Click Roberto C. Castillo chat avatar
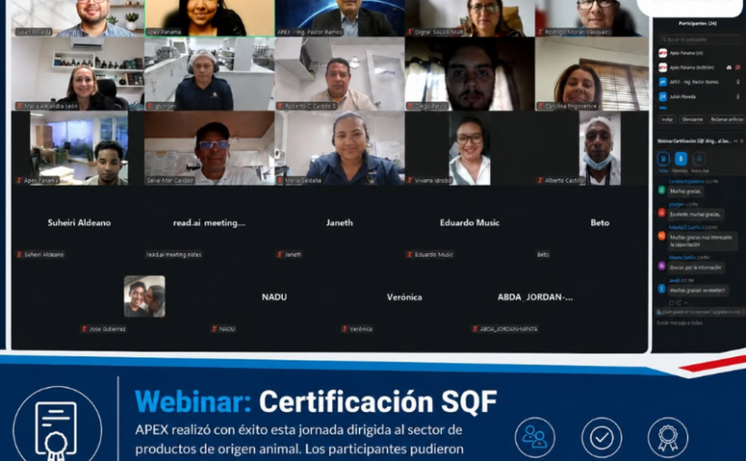 point(661,236)
